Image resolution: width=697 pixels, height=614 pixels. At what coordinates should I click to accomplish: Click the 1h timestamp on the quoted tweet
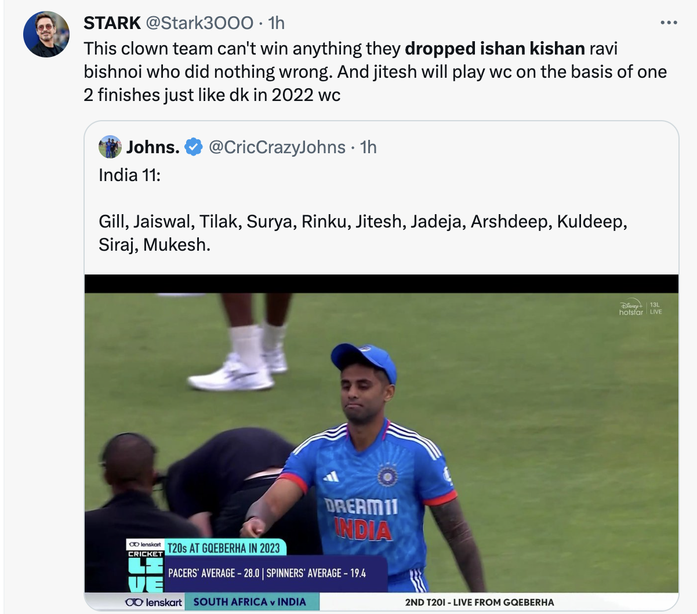(368, 147)
